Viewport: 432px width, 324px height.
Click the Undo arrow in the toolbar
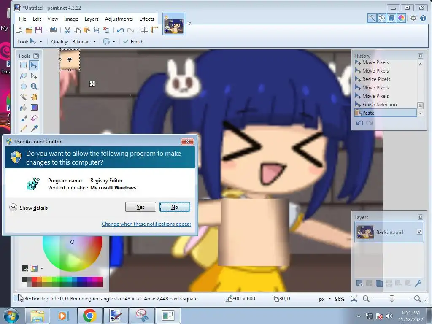point(120,30)
